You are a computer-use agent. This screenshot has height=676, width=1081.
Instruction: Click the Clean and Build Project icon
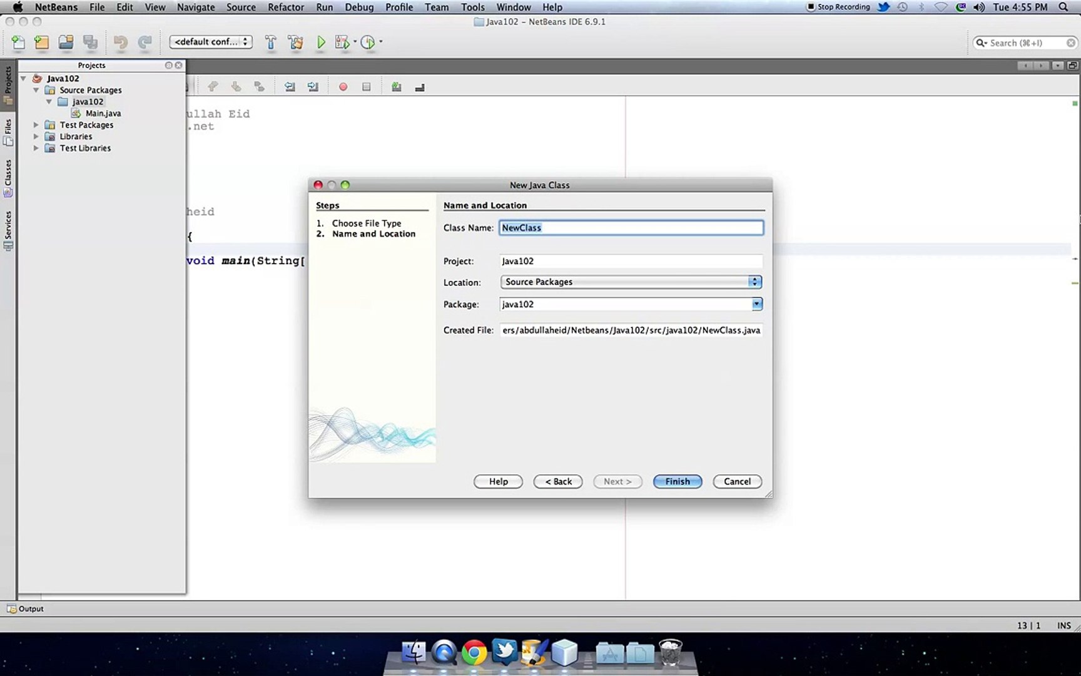point(295,42)
